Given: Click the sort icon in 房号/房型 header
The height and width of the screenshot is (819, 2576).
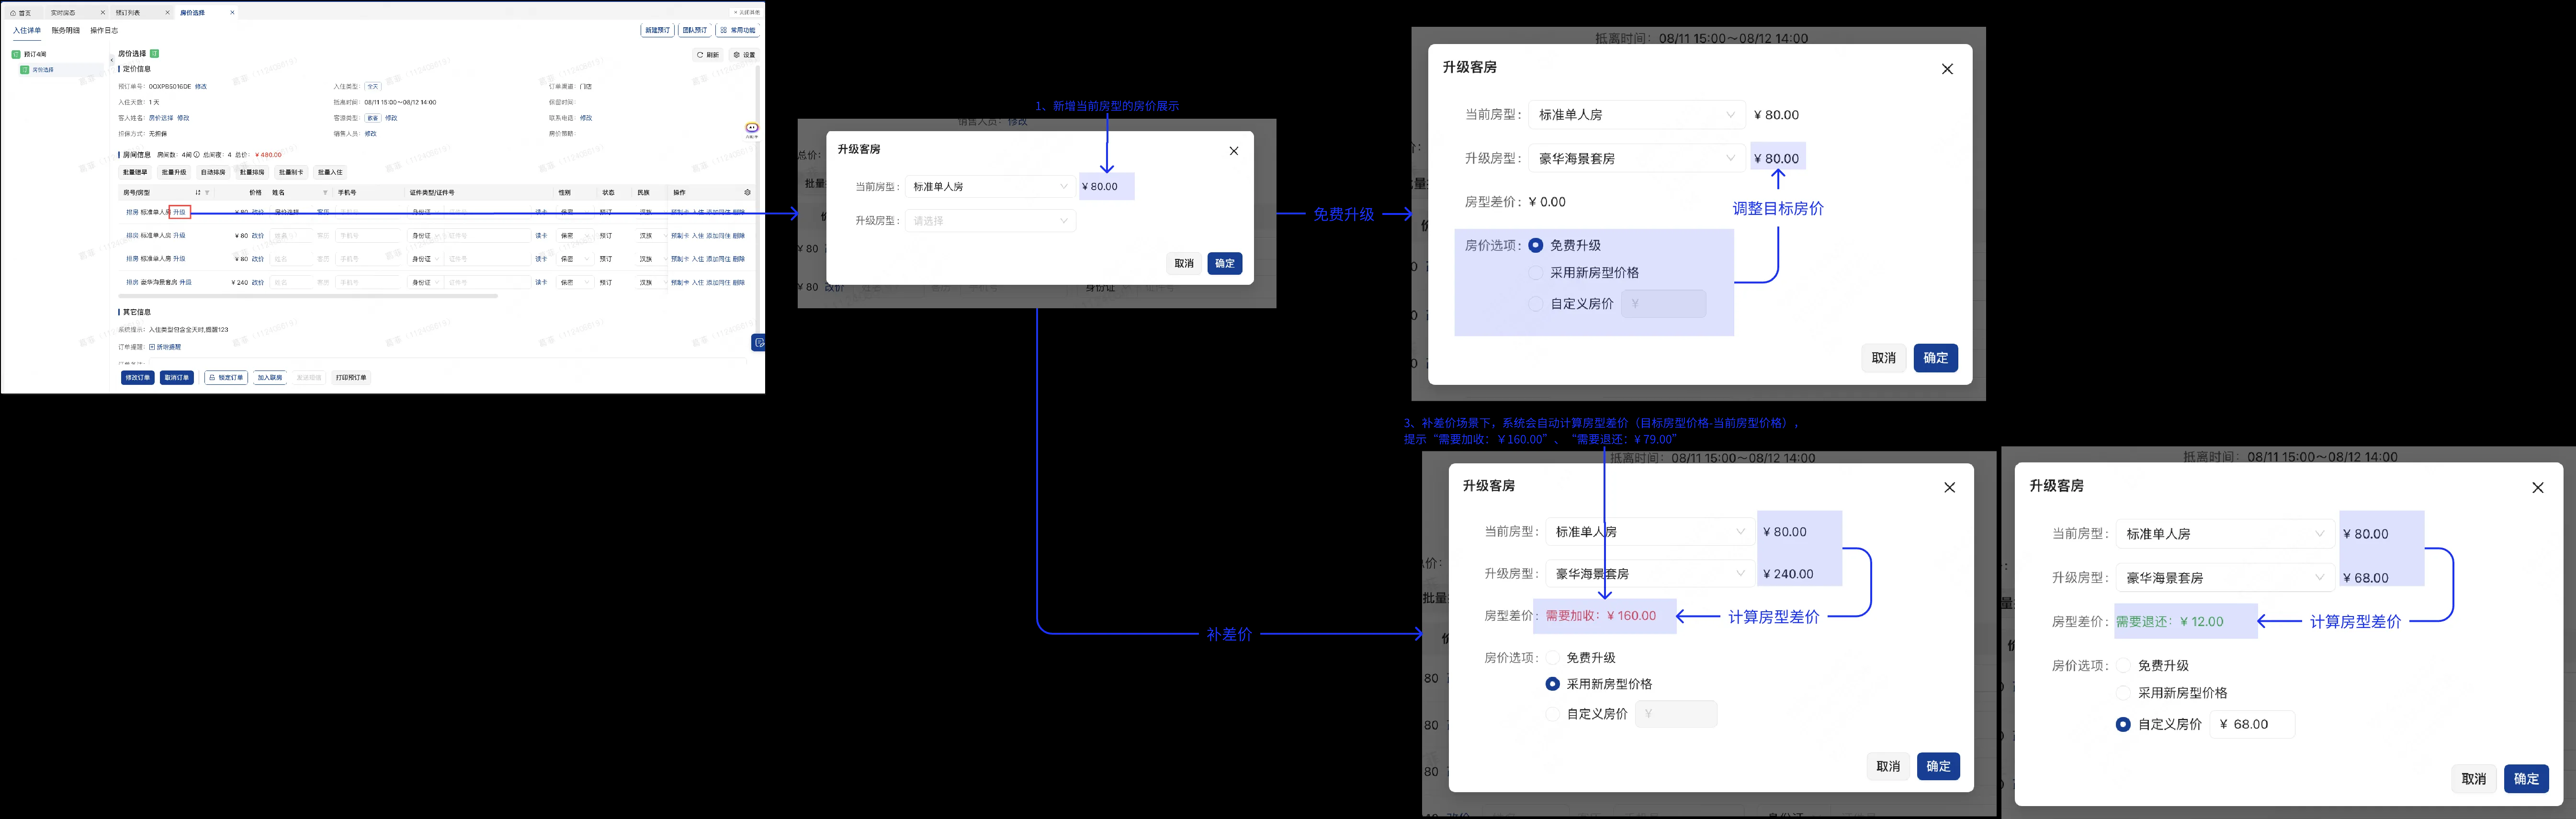Looking at the screenshot, I should click(198, 193).
